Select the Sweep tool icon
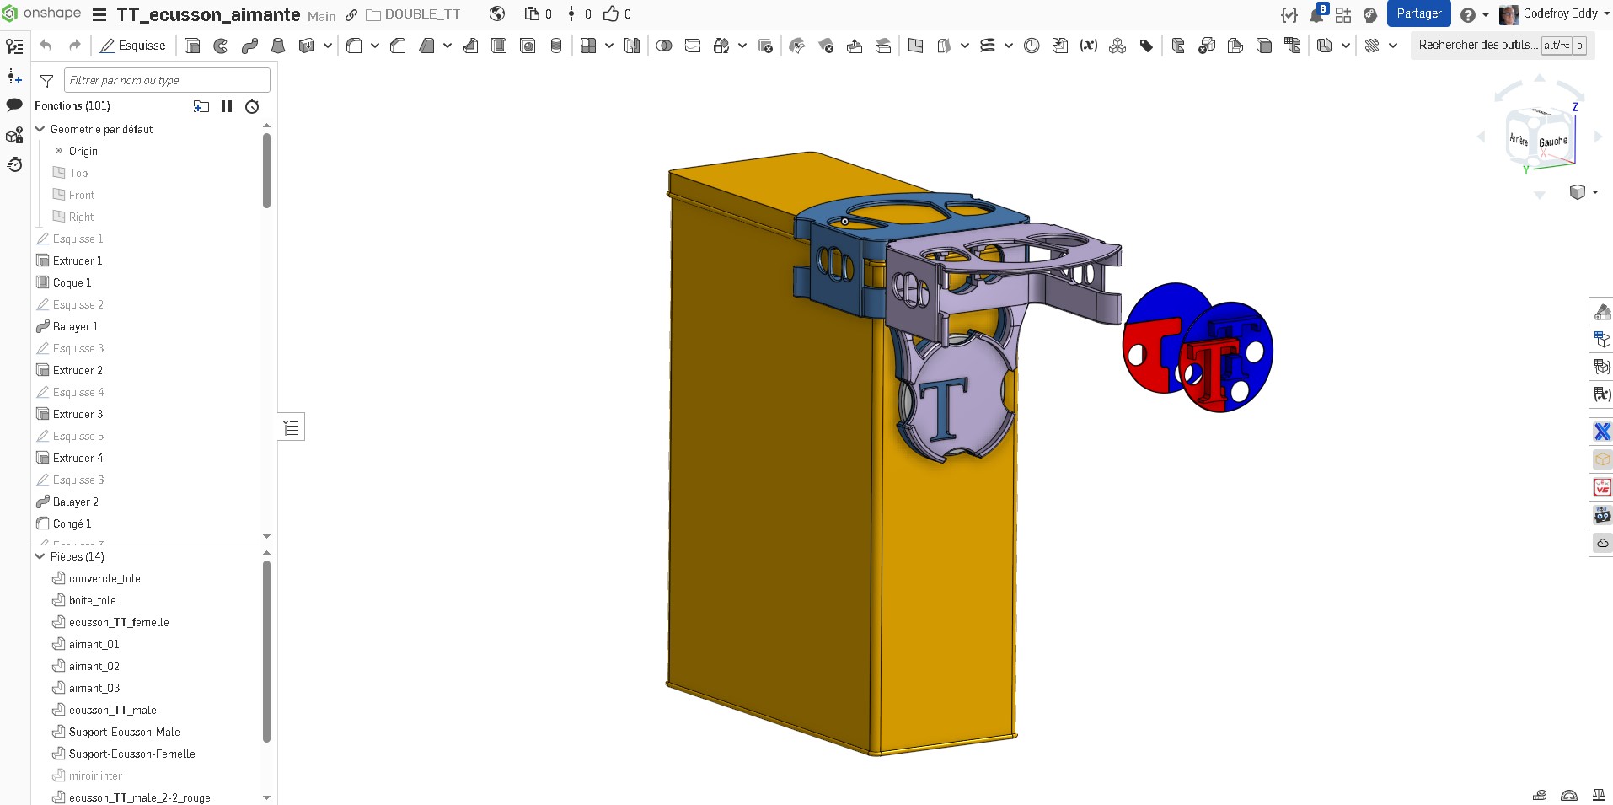Screen dimensions: 1613x805 pyautogui.click(x=249, y=46)
